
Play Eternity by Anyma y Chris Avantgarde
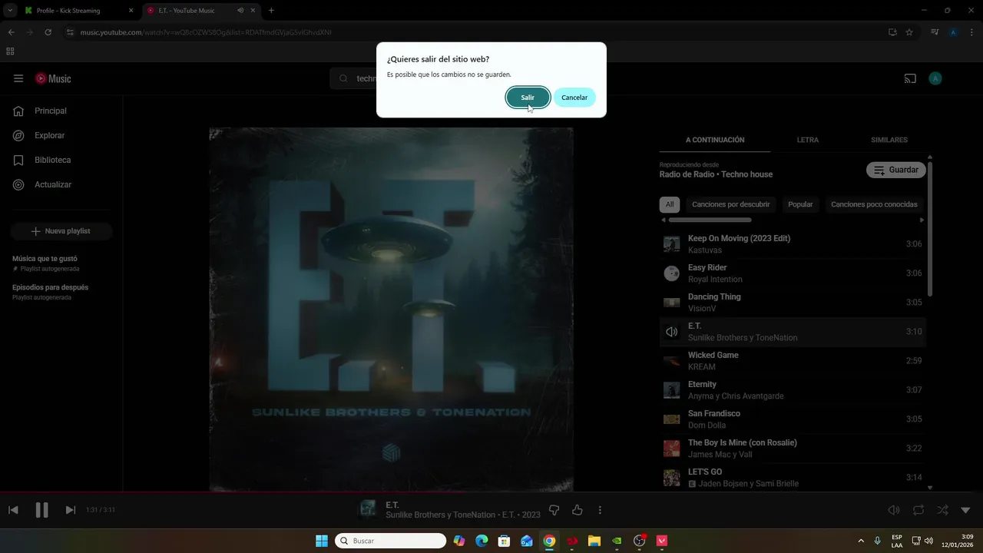tap(793, 390)
